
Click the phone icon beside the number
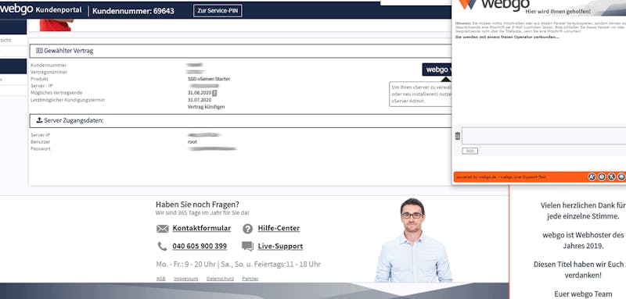click(x=162, y=247)
